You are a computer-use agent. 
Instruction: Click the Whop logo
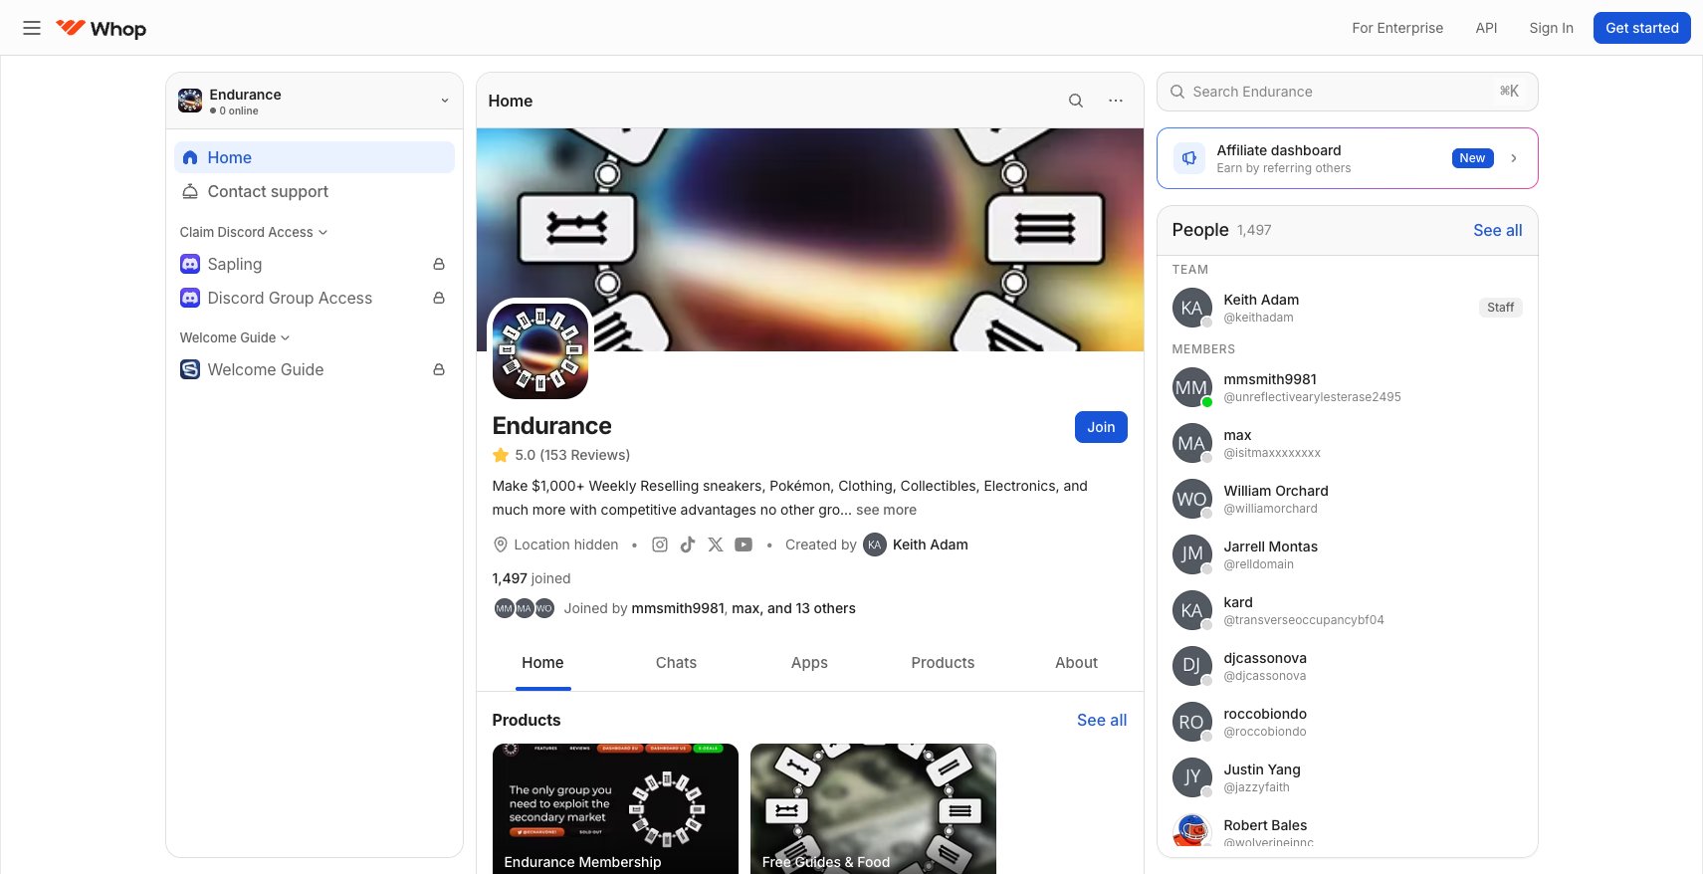[101, 28]
